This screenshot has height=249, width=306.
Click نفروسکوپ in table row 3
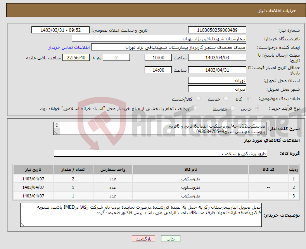click(190, 196)
